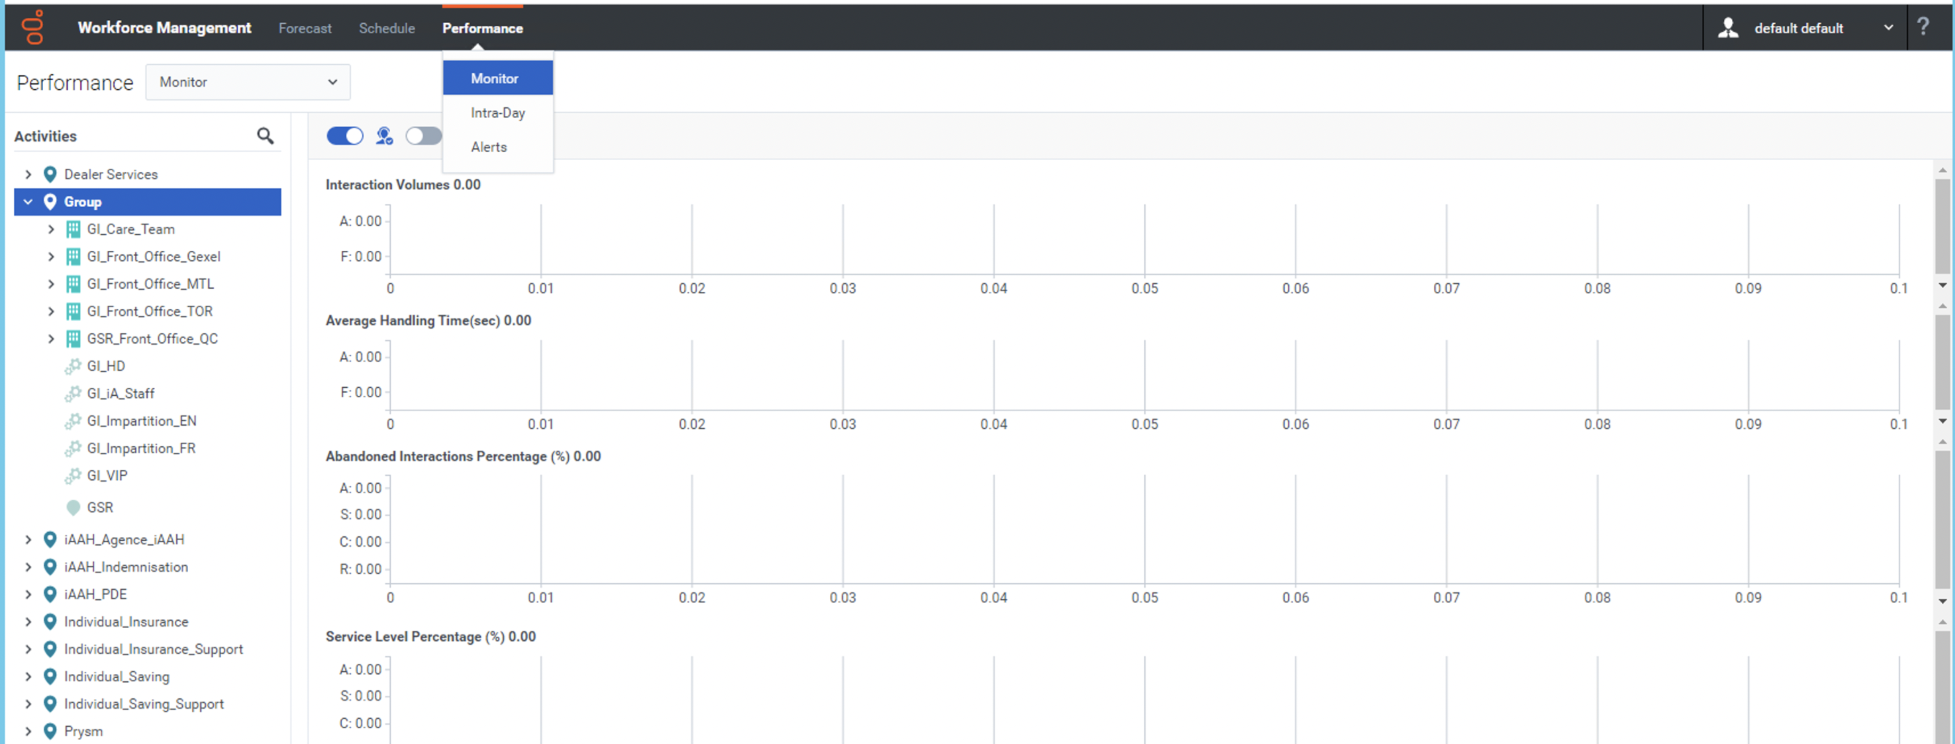Click Dealer Services location pin icon

click(50, 175)
